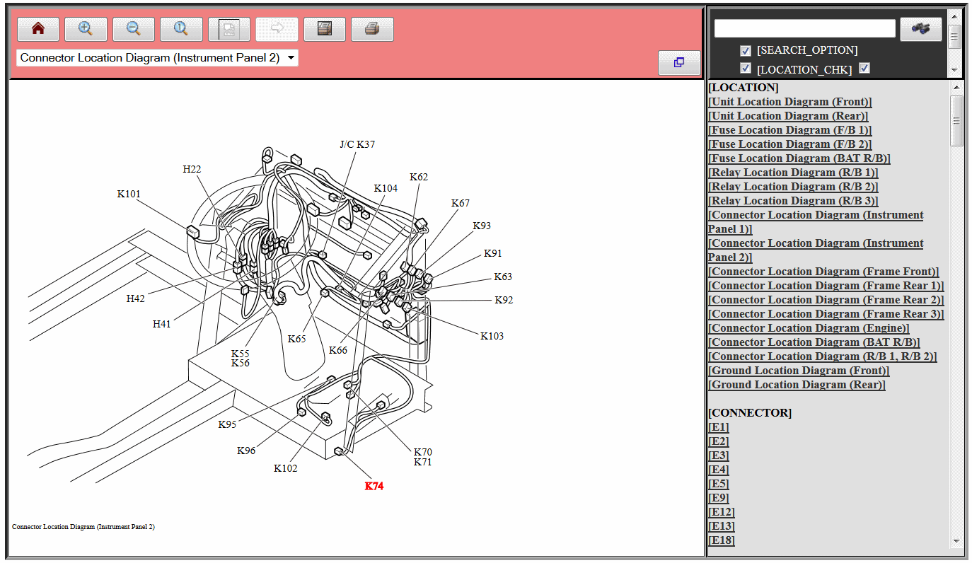Toggle the checkbox right of LOCATION_CHK
This screenshot has width=972, height=563.
click(864, 69)
